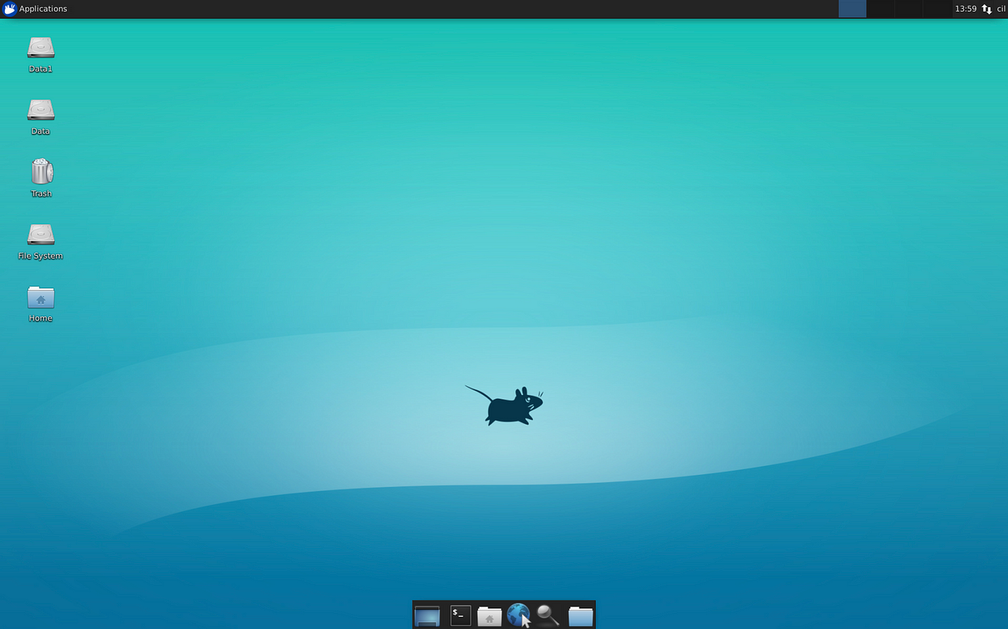Screen dimensions: 1008x629
Task: Select the File System desktop icon
Action: 40,235
